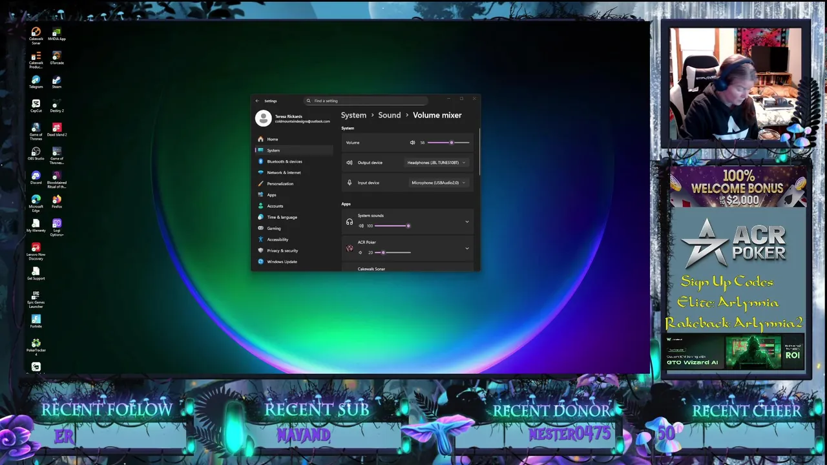Screen dimensions: 827x465
Task: Click the Find a setting search box
Action: [366, 101]
